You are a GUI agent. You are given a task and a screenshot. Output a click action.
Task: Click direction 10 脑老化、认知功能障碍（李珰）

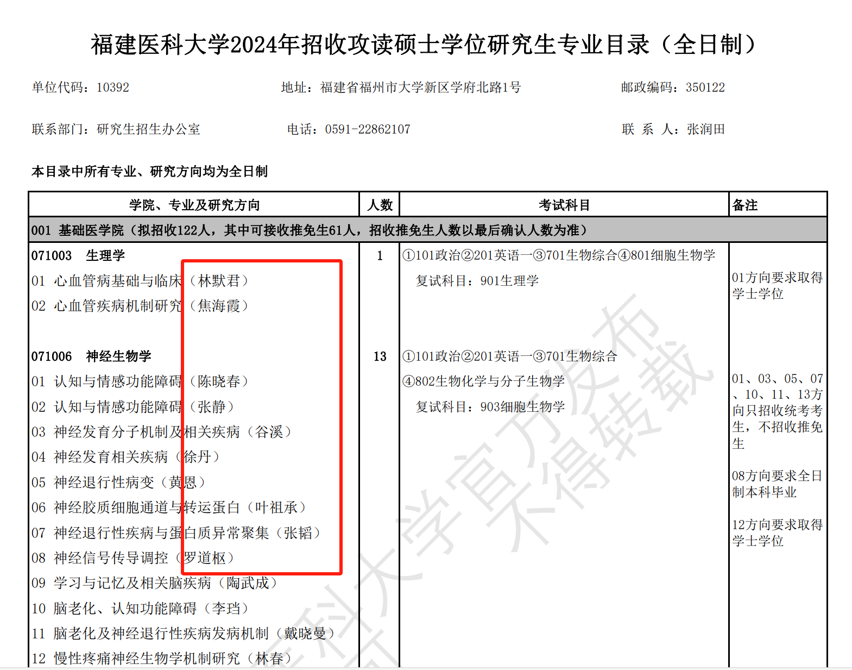click(x=140, y=609)
